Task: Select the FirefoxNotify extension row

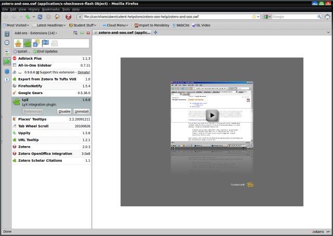Action: coord(52,86)
